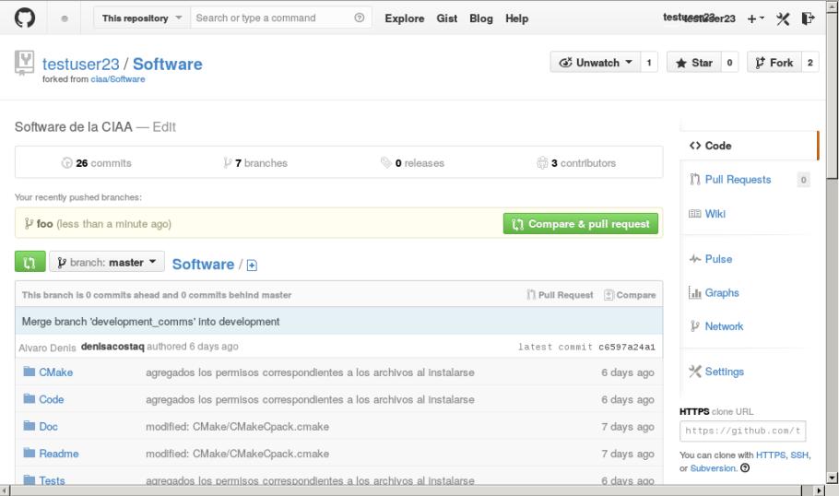Open Gist in top navigation
The image size is (839, 496).
447,18
